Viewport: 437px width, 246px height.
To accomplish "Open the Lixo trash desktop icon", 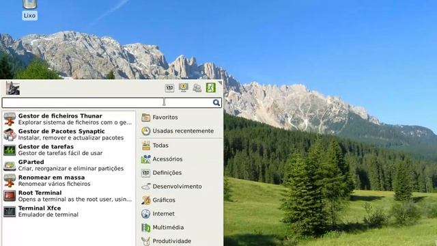I will pyautogui.click(x=29, y=10).
